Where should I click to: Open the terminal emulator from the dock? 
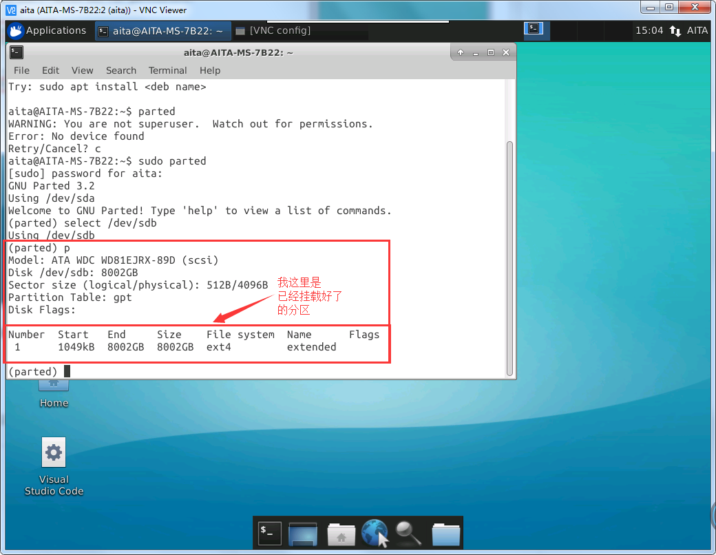[x=268, y=532]
